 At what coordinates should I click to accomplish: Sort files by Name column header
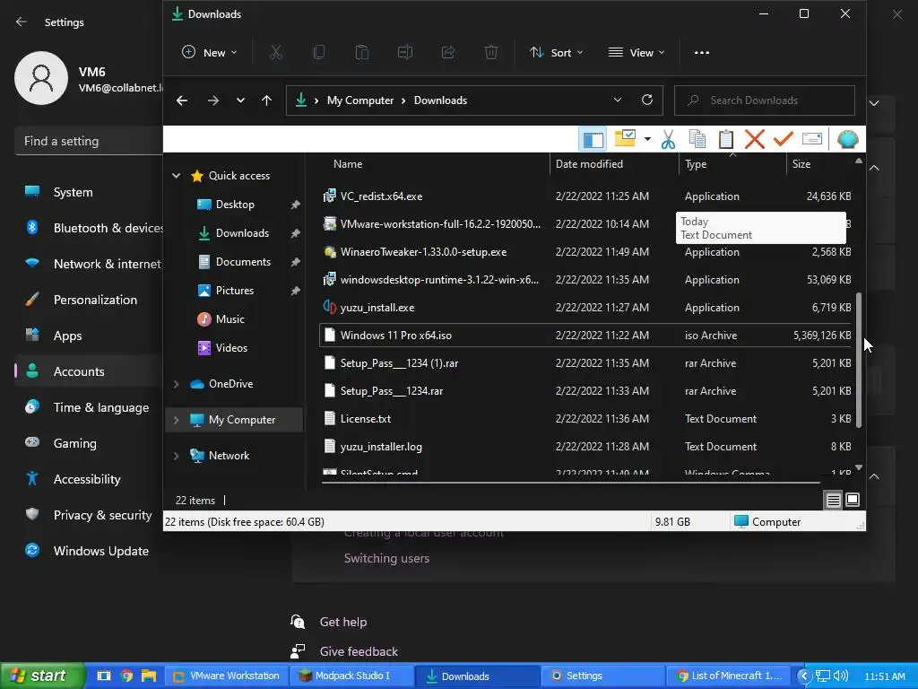point(348,165)
